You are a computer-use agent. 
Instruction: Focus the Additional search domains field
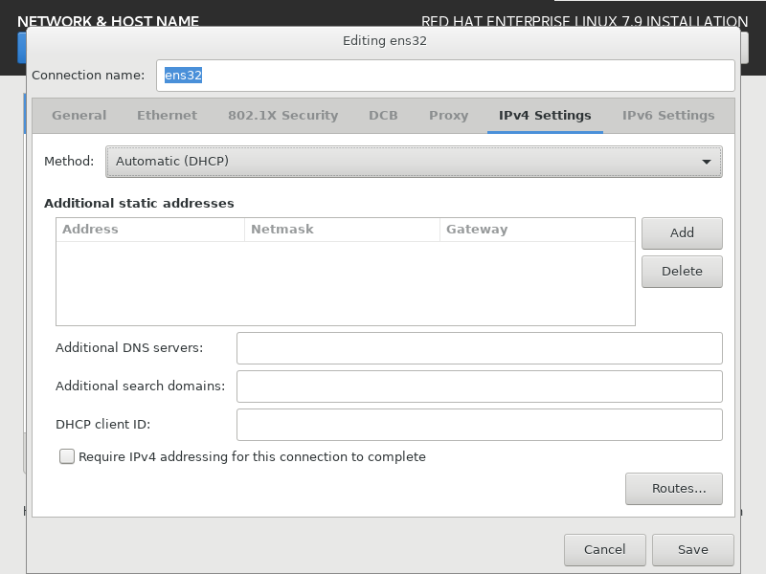(x=480, y=386)
